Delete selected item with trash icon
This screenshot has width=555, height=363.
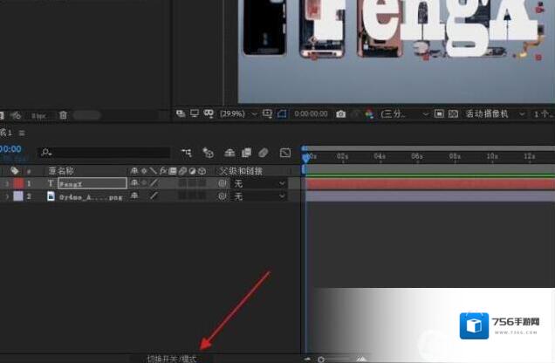click(x=63, y=115)
